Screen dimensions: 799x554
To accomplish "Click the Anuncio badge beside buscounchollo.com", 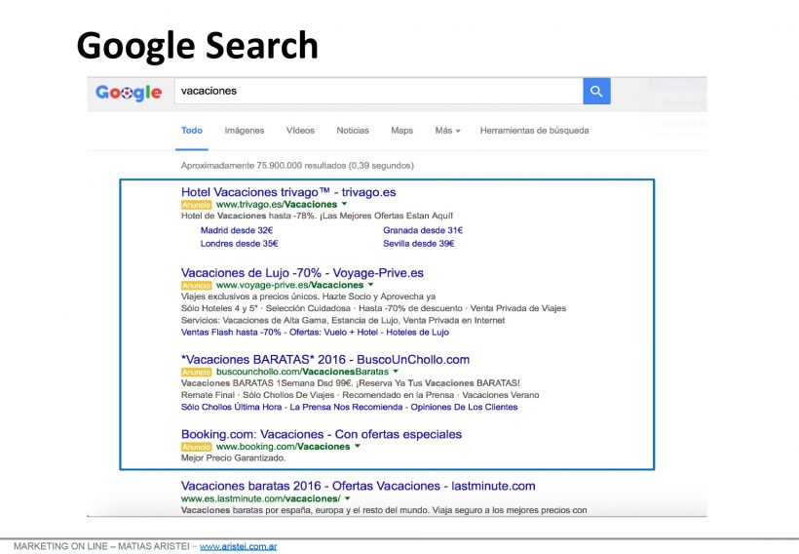I will pyautogui.click(x=196, y=372).
